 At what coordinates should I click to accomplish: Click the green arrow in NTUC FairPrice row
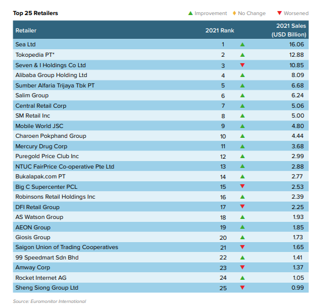242,166
